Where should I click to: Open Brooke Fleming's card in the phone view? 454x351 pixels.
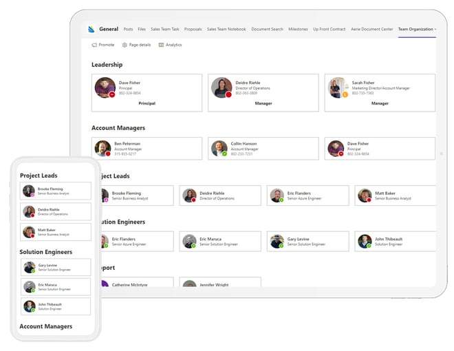[x=56, y=191]
